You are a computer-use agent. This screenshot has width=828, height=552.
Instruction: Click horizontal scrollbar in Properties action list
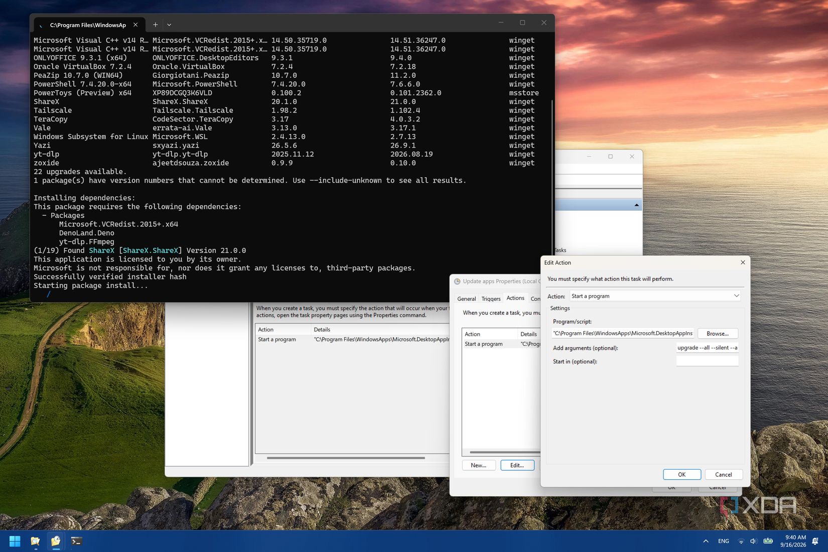click(x=505, y=452)
